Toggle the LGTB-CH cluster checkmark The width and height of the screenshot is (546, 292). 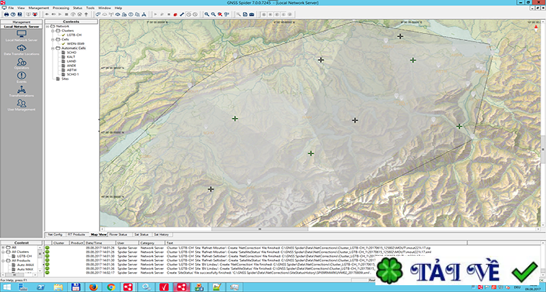63,35
